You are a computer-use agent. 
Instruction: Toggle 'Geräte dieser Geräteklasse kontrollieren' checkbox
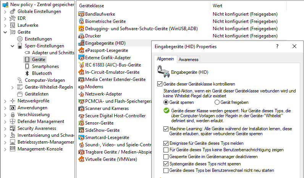(x=160, y=84)
